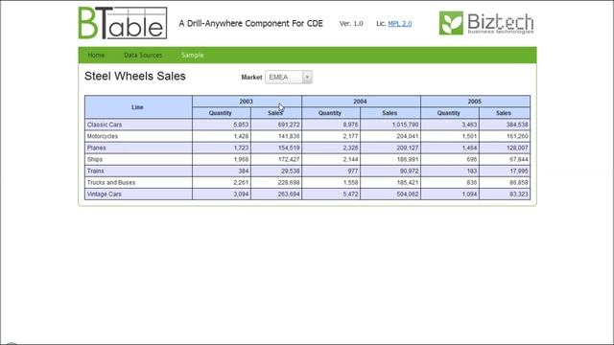Click the 1,015,790 sales cell
This screenshot has width=614, height=345.
tap(390, 125)
